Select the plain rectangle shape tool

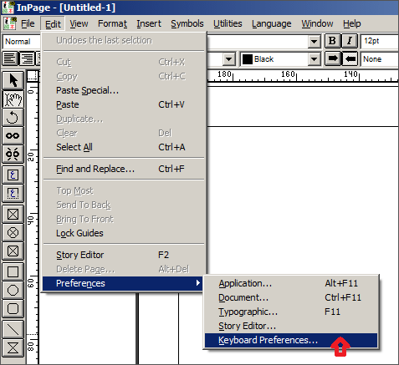tap(13, 271)
